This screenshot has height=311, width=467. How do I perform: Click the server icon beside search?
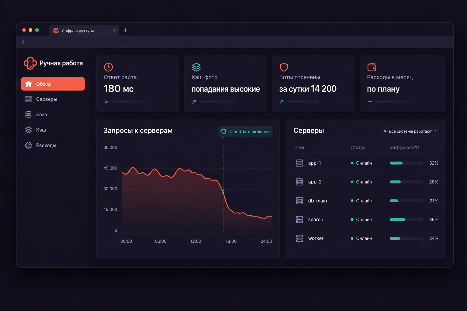299,220
